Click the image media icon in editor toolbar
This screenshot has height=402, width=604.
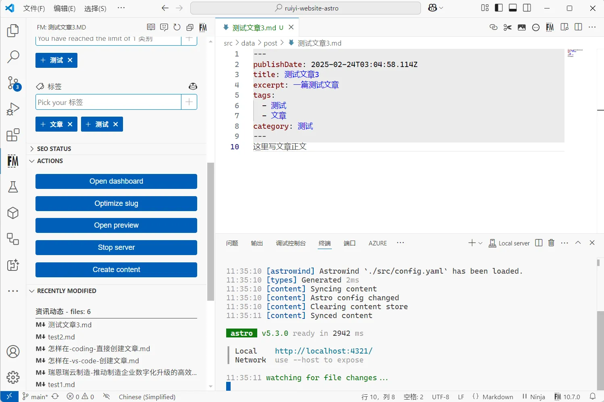click(522, 27)
